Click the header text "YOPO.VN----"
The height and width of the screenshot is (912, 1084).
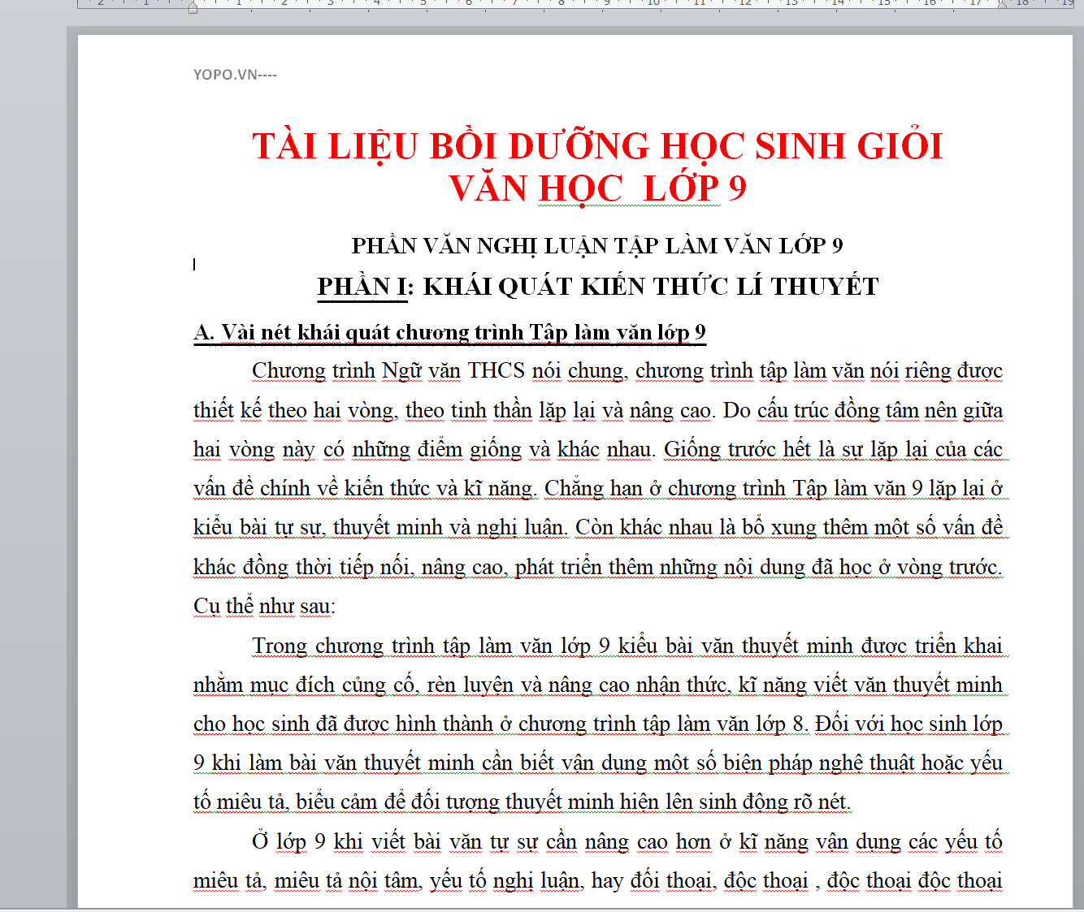[235, 75]
